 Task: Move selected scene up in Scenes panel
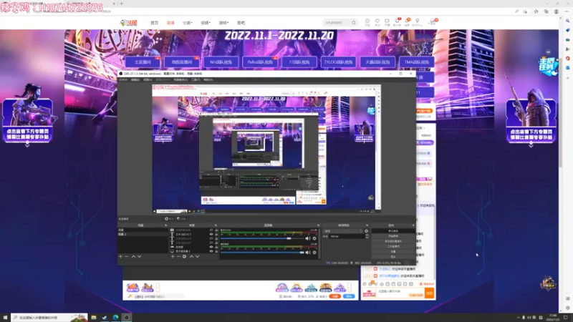tap(133, 257)
